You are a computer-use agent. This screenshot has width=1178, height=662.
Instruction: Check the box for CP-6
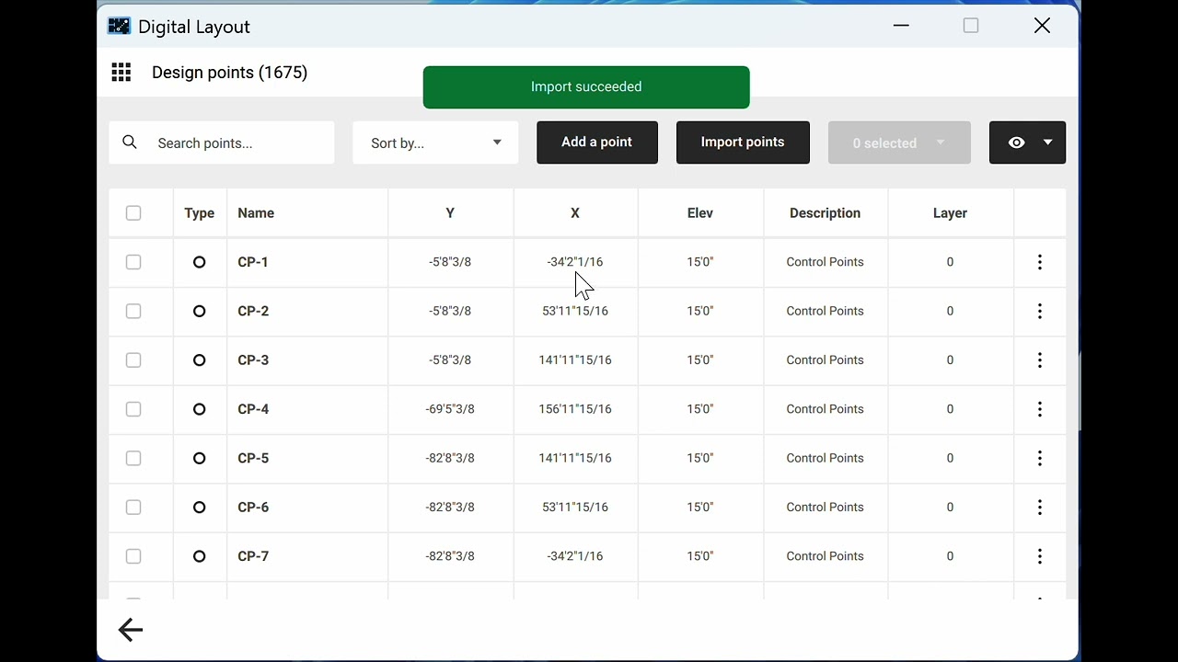pyautogui.click(x=133, y=508)
